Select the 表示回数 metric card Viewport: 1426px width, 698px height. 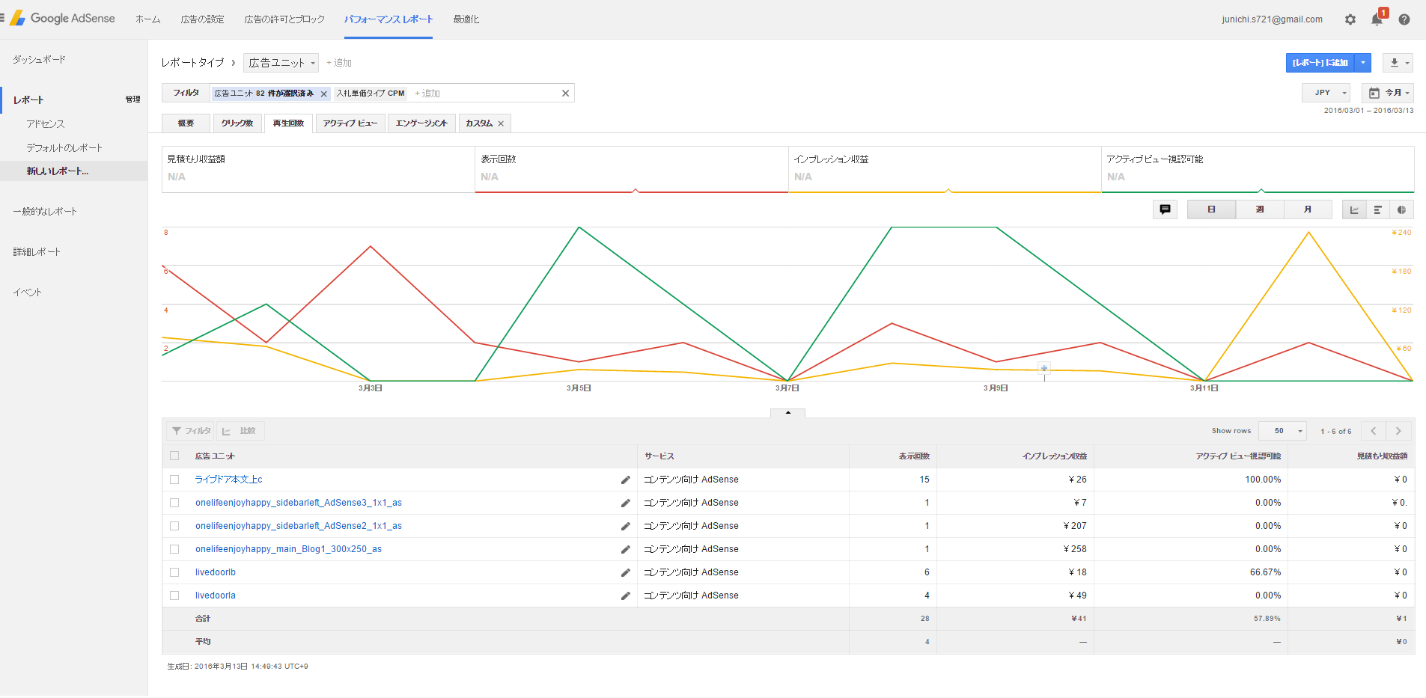coord(631,169)
